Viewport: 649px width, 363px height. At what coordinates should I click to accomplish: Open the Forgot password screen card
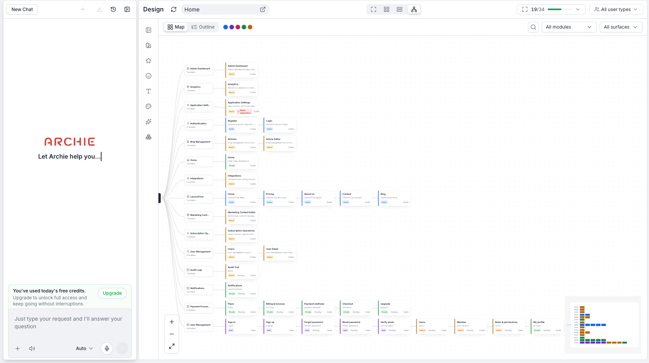318,326
